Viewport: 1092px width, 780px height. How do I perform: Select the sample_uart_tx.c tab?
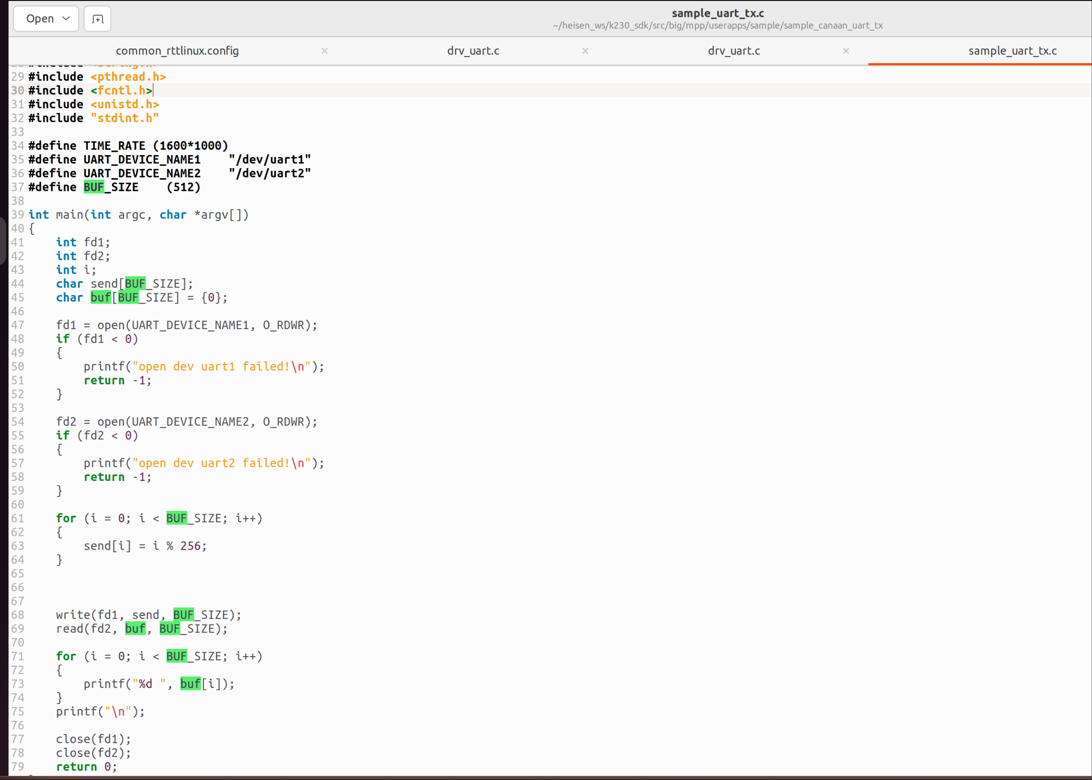pyautogui.click(x=1012, y=51)
